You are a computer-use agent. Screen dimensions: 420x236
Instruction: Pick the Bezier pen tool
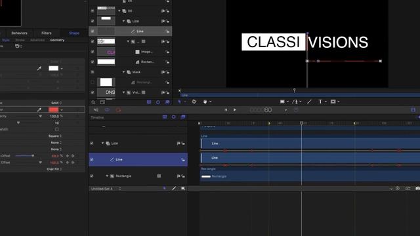[x=295, y=102]
